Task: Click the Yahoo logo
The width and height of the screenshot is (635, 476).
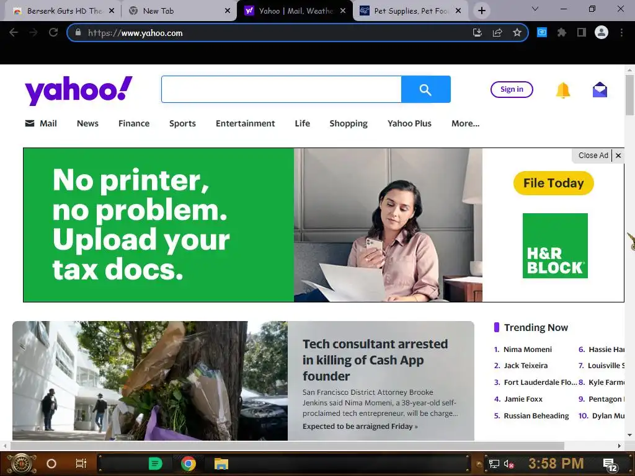Action: point(79,90)
